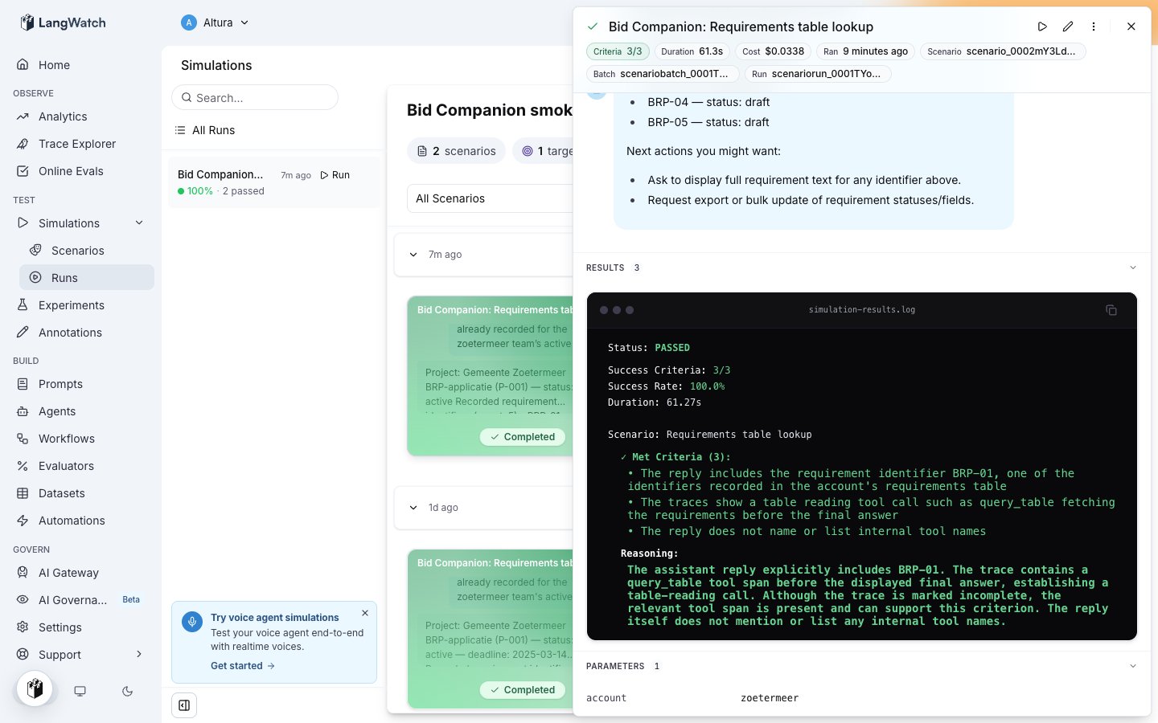Click the Settings gear icon
Image resolution: width=1158 pixels, height=723 pixels.
(x=23, y=627)
